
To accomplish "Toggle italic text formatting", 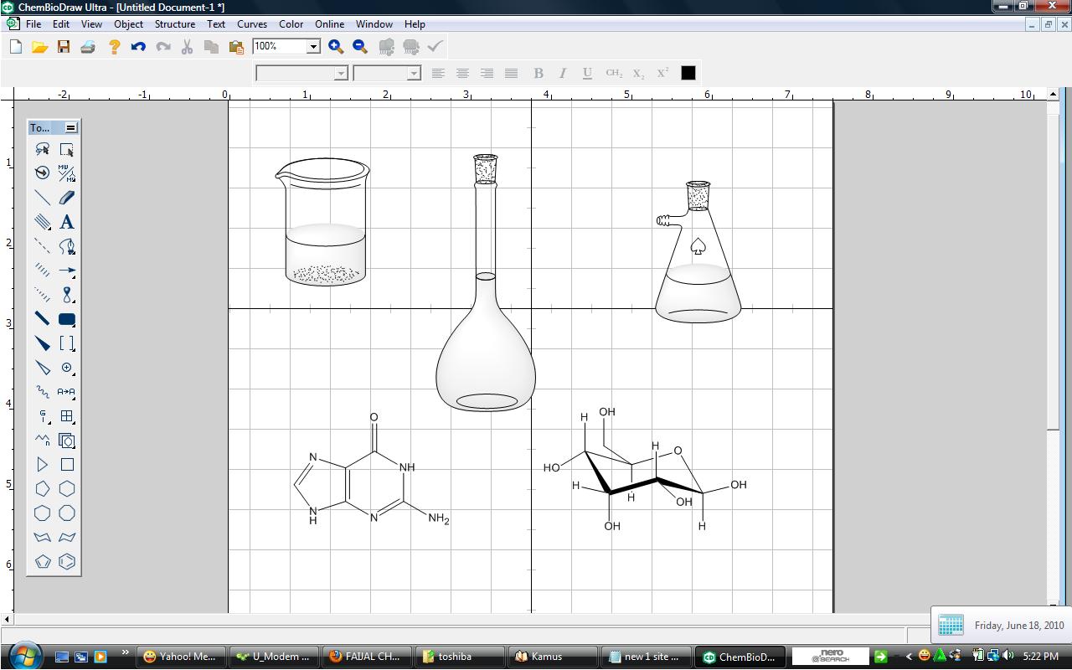I will (x=562, y=73).
